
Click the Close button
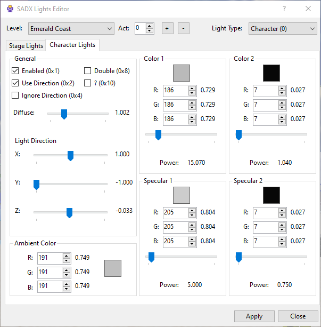click(x=298, y=316)
